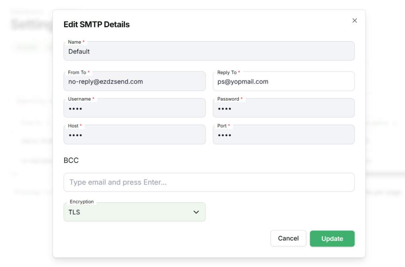Click the Host field label

pos(73,126)
